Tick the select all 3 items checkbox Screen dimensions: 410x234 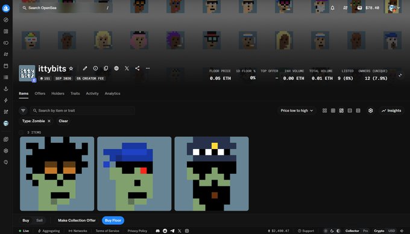(21, 133)
